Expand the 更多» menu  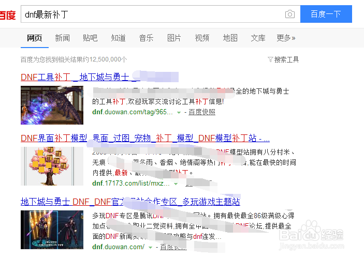(286, 38)
